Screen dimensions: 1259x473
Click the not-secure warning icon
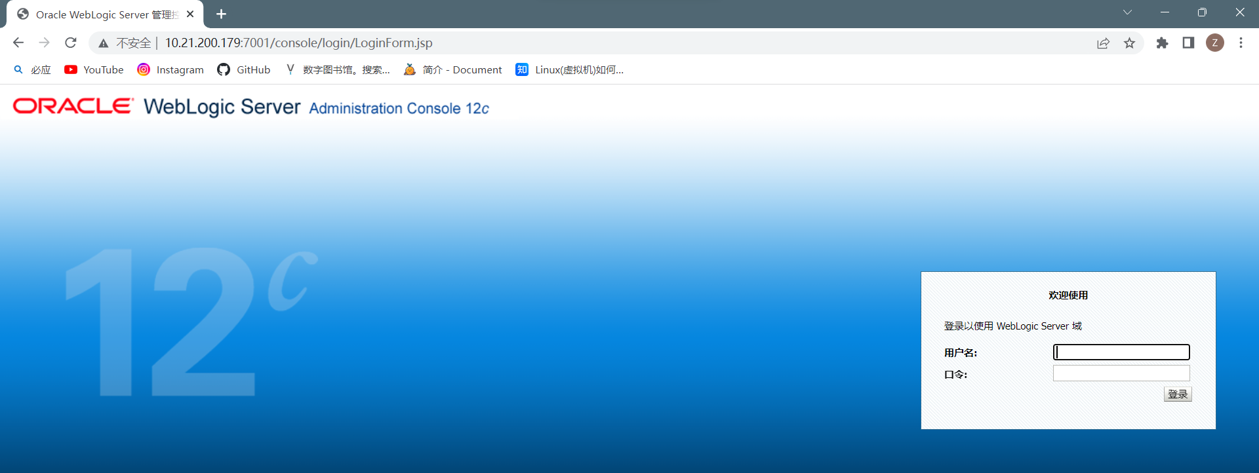104,43
